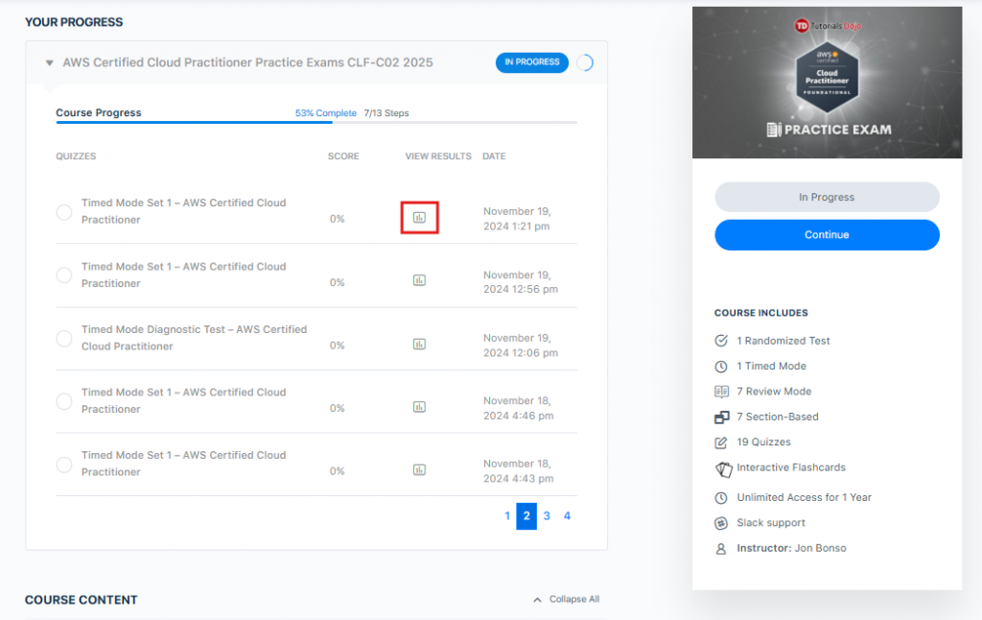
Task: Go to page 4 of quiz results
Action: 567,516
